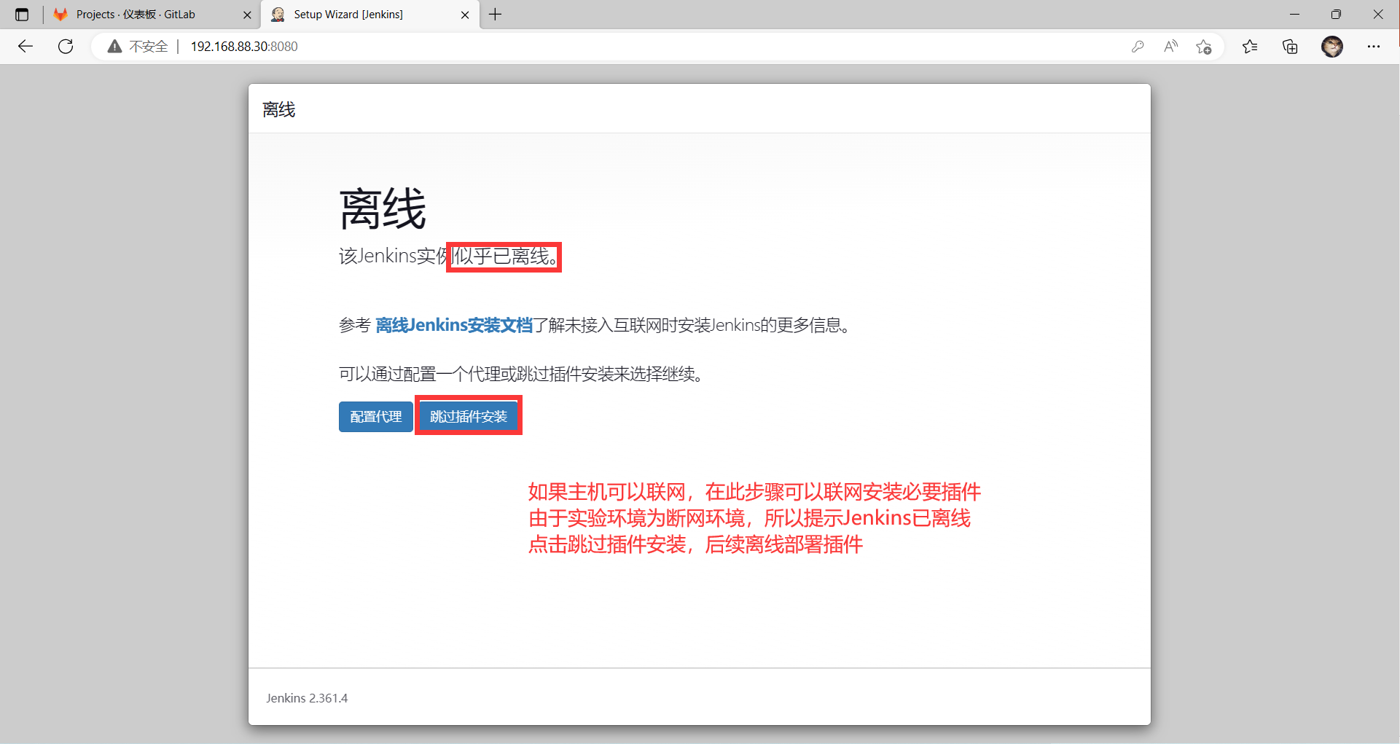Open the Favorites list icon
The height and width of the screenshot is (744, 1400).
pyautogui.click(x=1250, y=47)
